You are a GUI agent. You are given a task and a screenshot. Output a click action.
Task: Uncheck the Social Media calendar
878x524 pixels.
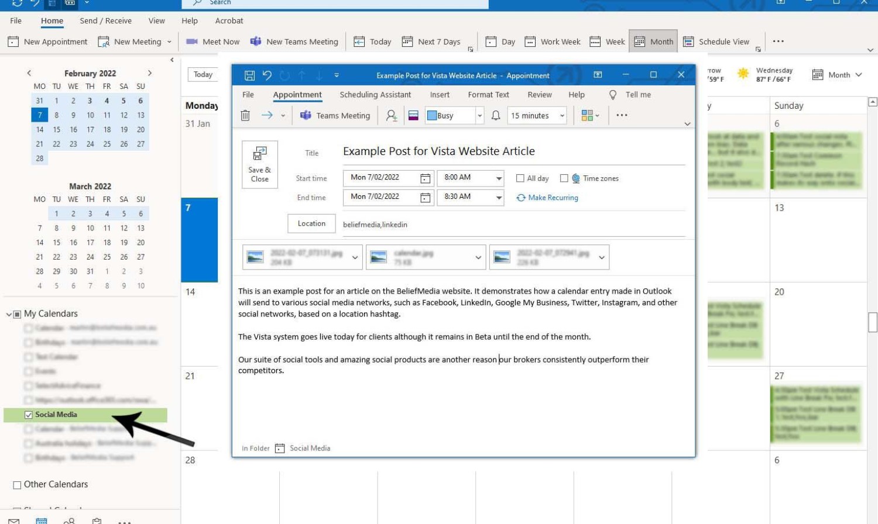[x=29, y=415]
